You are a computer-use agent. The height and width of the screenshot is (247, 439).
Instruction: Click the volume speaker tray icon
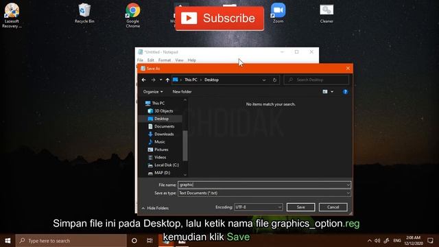(x=377, y=241)
